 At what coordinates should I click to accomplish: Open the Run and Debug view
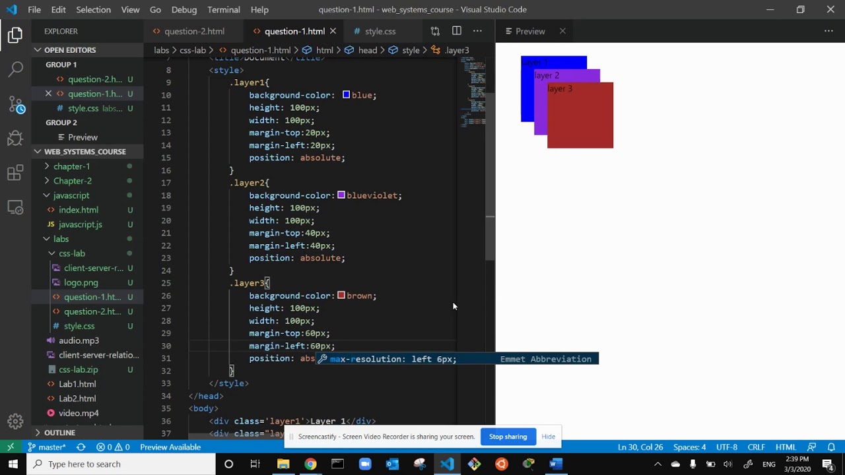[15, 138]
